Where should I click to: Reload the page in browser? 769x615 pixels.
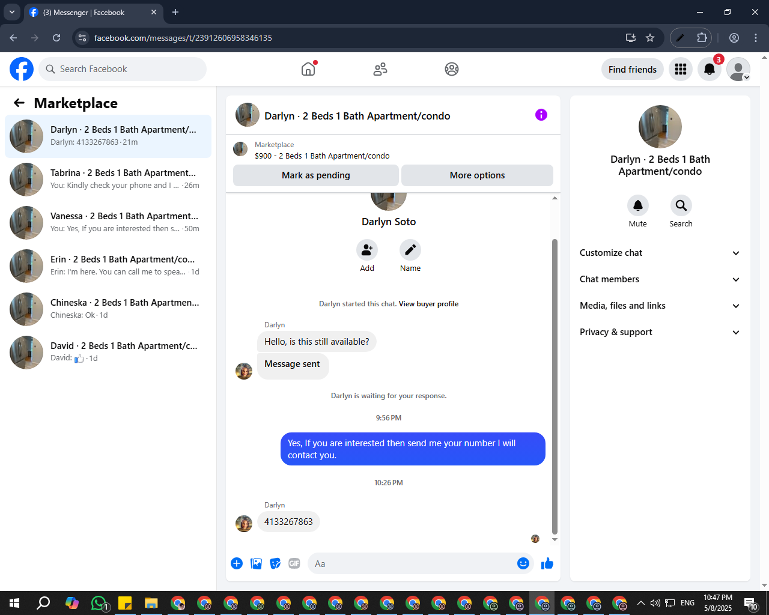coord(56,38)
